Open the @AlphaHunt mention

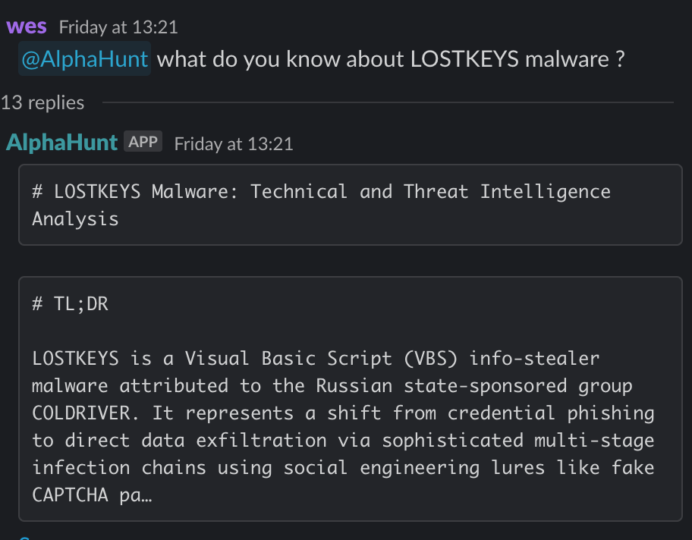pyautogui.click(x=84, y=58)
